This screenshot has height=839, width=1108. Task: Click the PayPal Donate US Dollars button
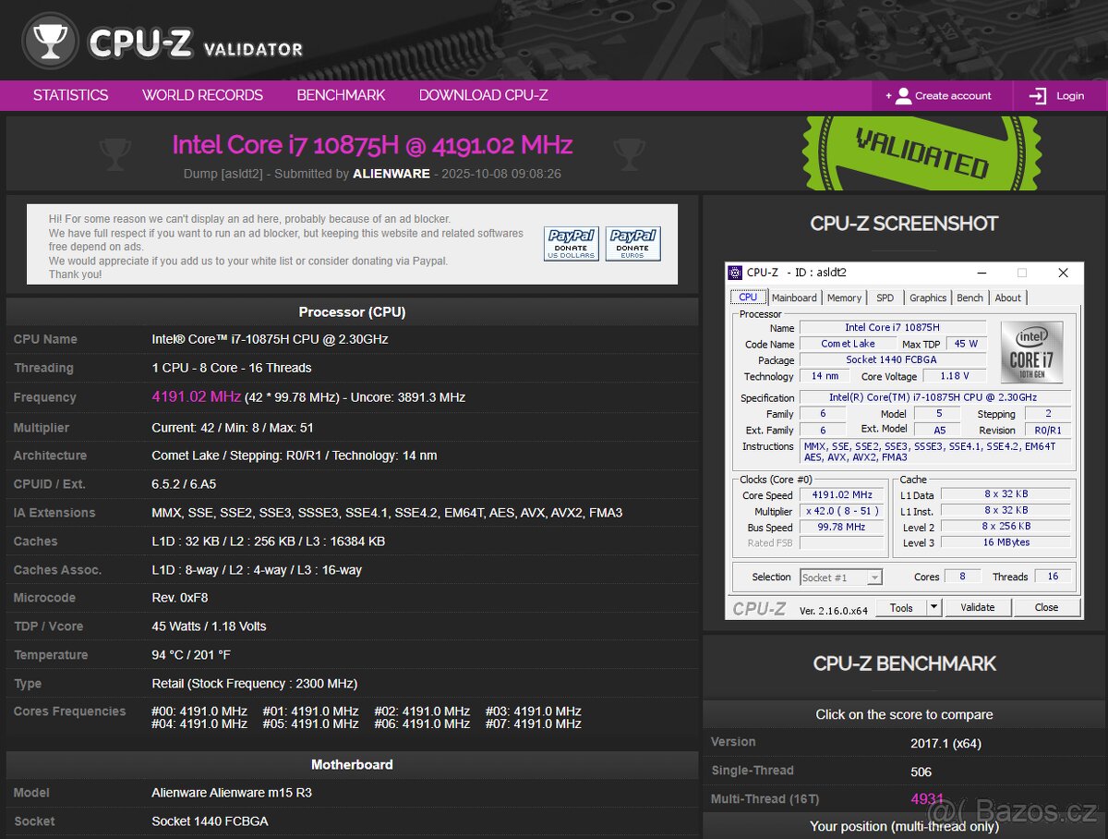tap(570, 243)
